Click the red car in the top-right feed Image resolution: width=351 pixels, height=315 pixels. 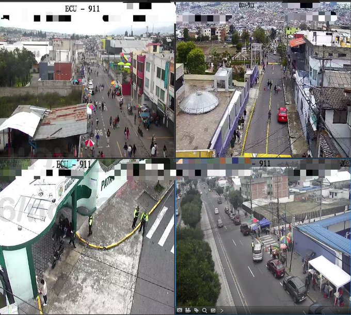[282, 114]
